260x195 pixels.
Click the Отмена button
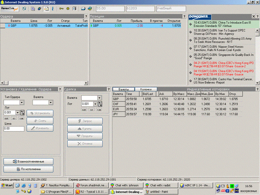[85, 144]
